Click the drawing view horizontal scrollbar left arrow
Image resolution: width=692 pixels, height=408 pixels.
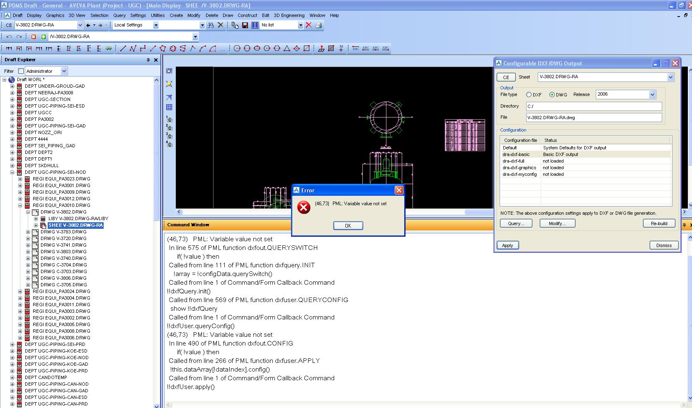point(179,212)
